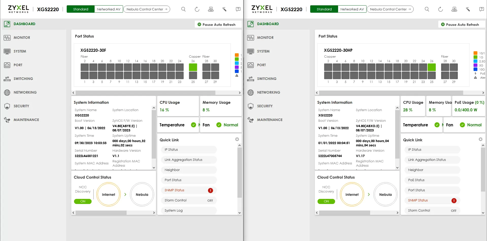Click Port Status horizontal scrollbar, left window
Image resolution: width=487 pixels, height=241 pixels.
pos(146,93)
